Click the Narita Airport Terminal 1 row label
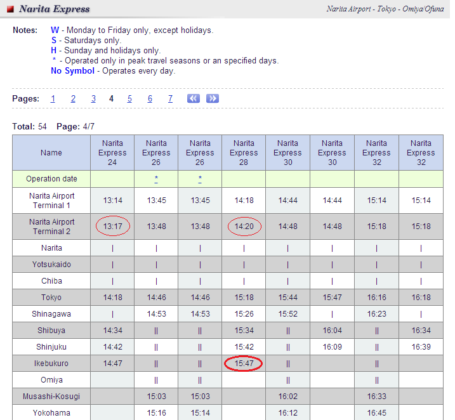The height and width of the screenshot is (420, 455). (x=51, y=200)
